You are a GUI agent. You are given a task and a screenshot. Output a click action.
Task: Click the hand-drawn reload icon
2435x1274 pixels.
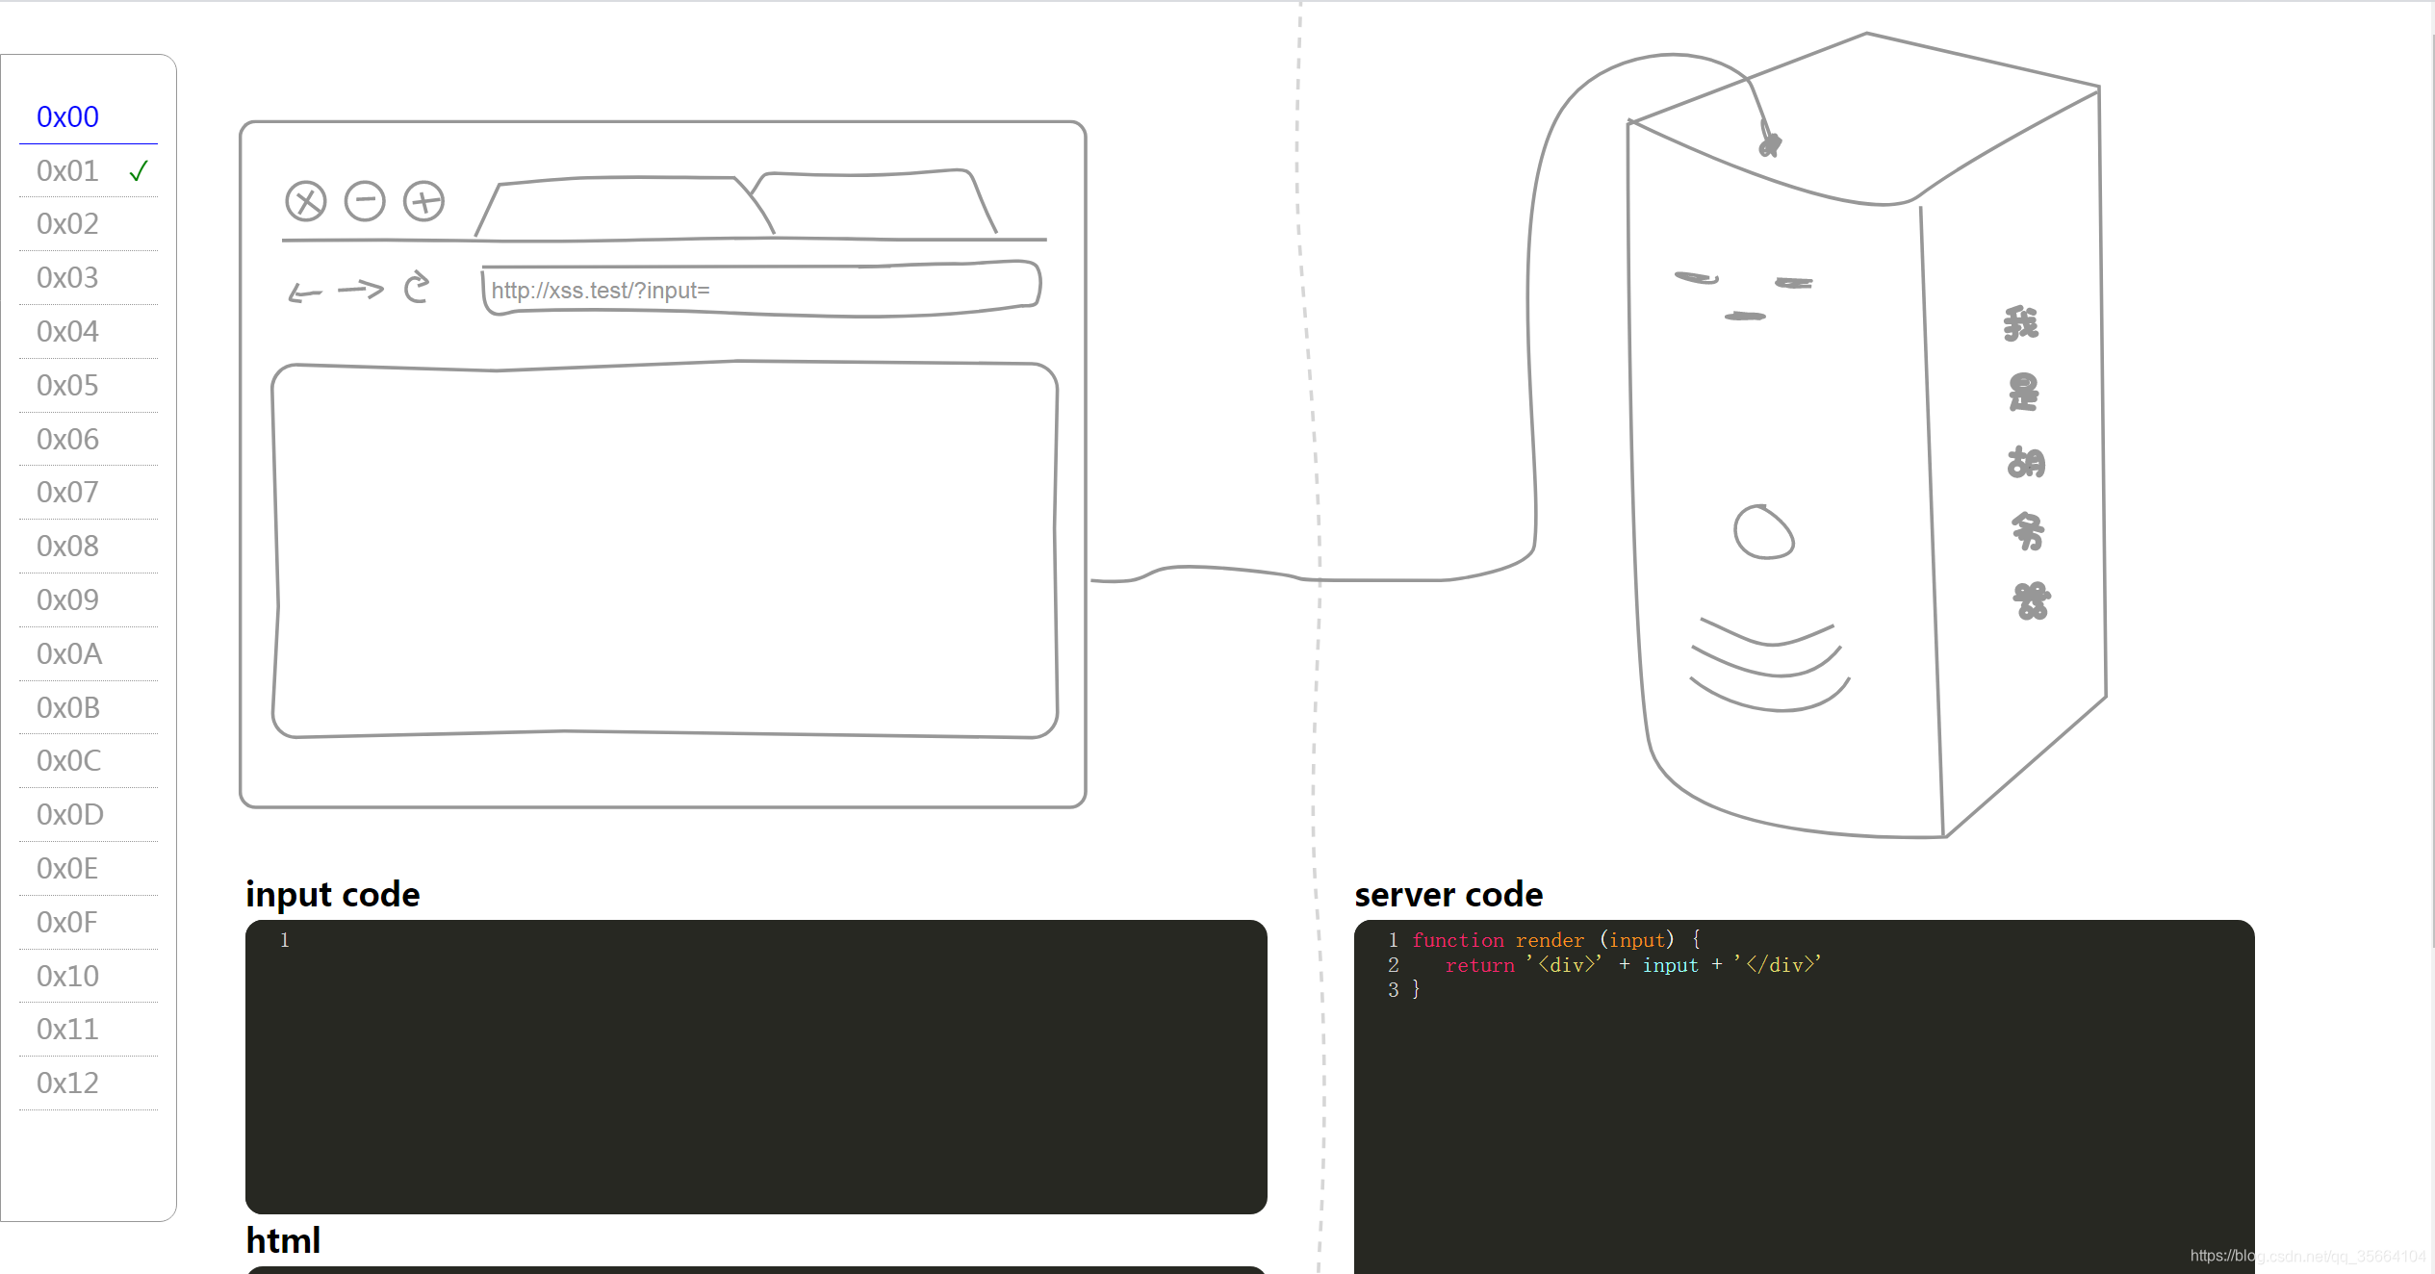[x=417, y=287]
